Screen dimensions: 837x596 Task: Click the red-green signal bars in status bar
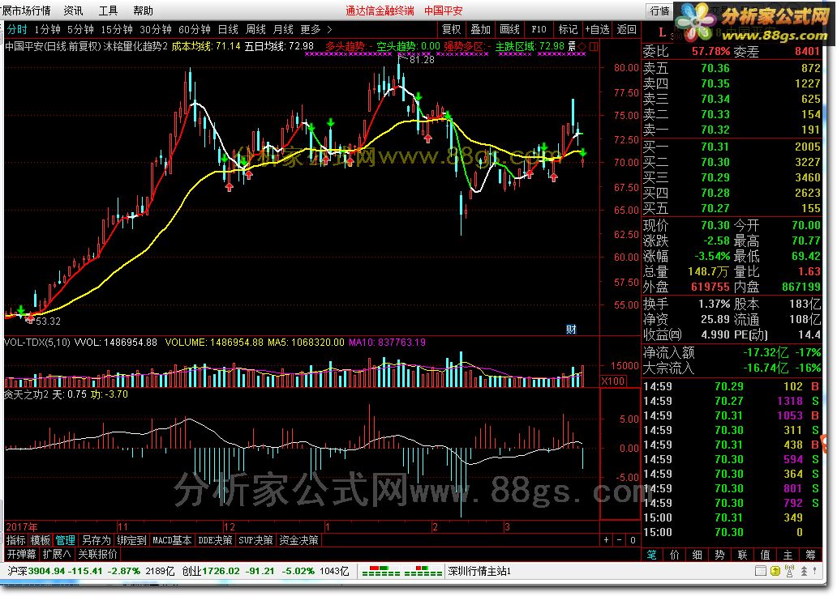402,571
